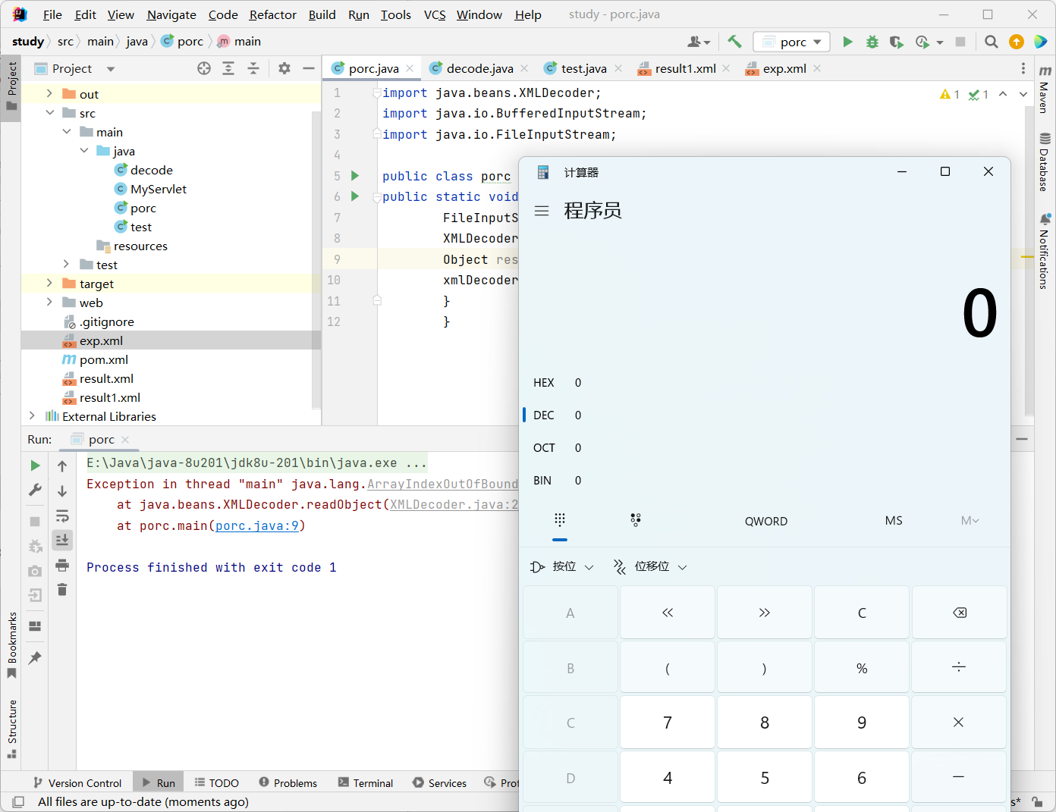Toggle soft-wrap in Run console
The image size is (1056, 812).
62,516
